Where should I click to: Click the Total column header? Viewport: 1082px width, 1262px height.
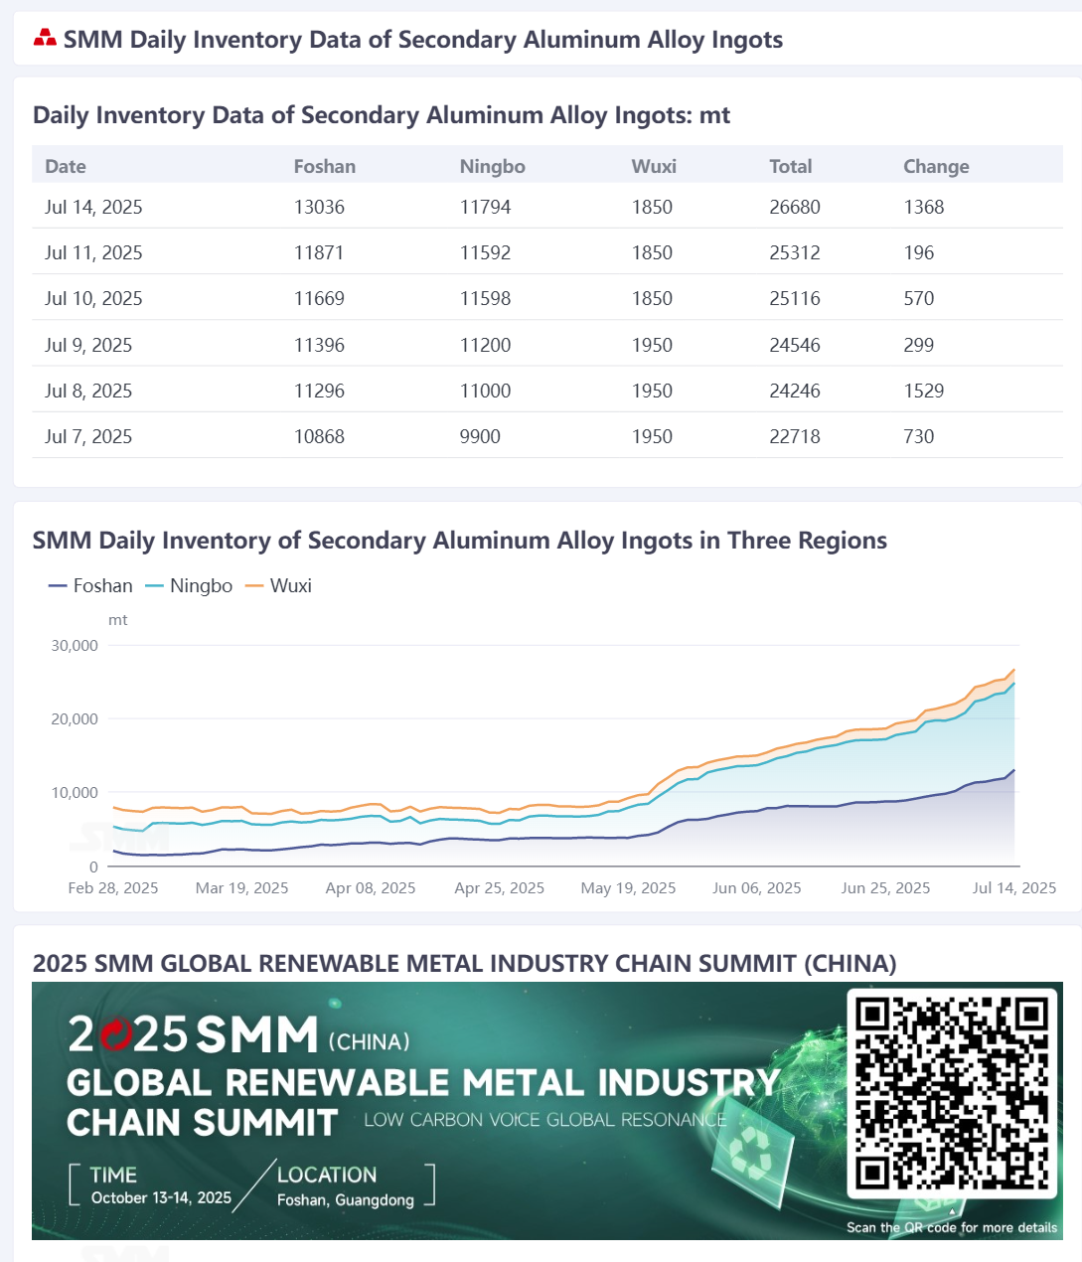(x=791, y=166)
